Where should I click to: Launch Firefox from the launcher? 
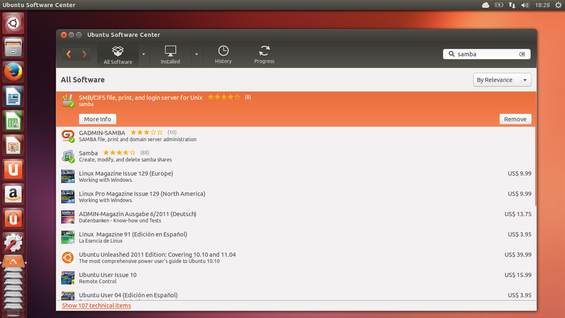click(13, 72)
